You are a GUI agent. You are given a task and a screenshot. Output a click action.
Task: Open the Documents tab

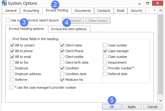[x=83, y=11]
